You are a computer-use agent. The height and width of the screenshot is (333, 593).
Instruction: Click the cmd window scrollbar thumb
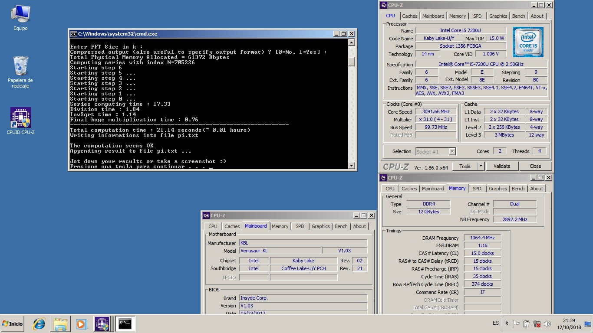(352, 61)
